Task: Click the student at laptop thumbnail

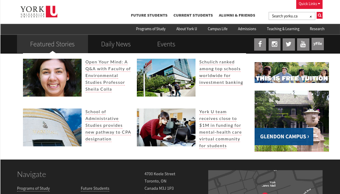Action: point(166,127)
